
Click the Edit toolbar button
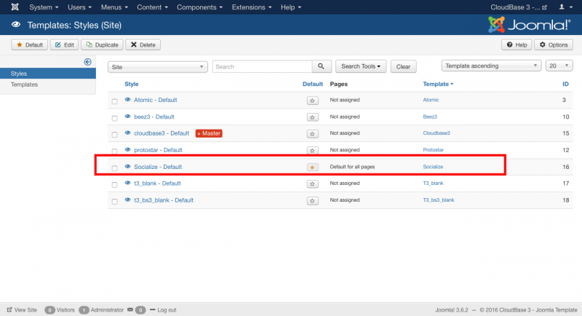pyautogui.click(x=65, y=44)
